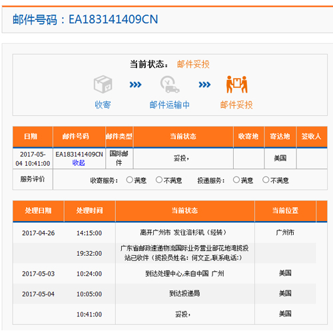Select 满意 for 投递服务

pyautogui.click(x=236, y=180)
